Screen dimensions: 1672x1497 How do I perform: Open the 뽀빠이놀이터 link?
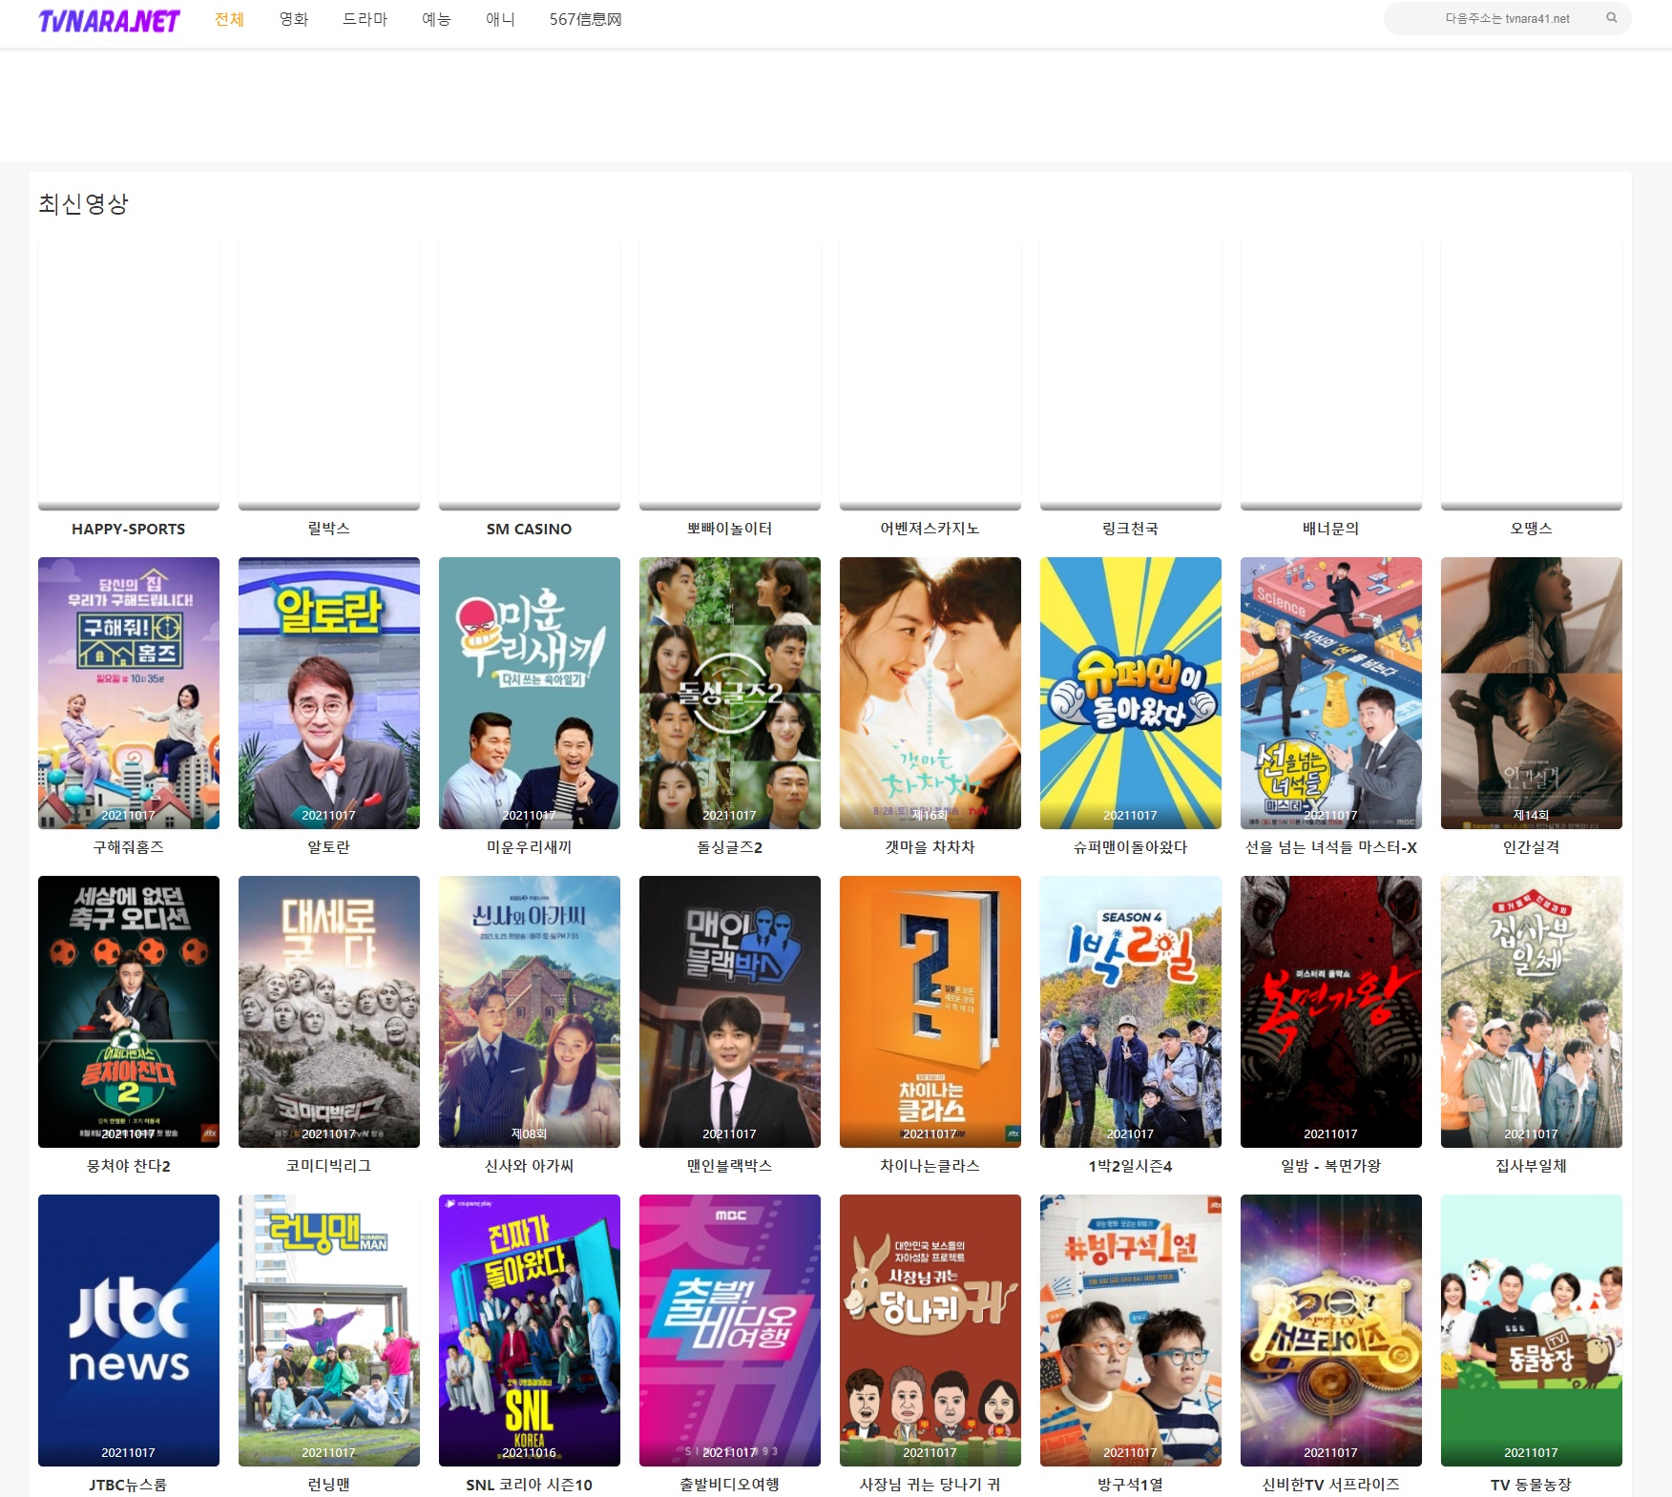730,529
